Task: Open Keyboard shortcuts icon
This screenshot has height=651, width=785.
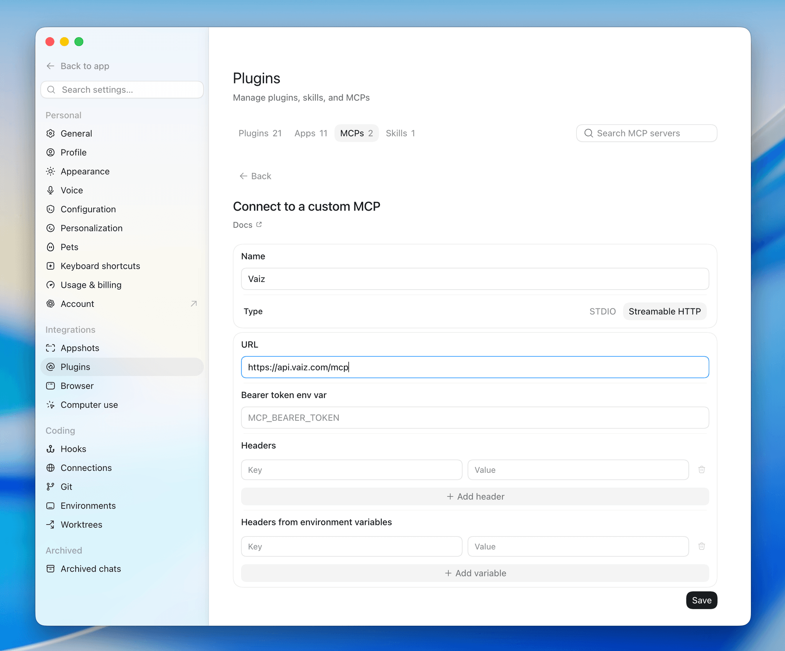Action: [50, 266]
